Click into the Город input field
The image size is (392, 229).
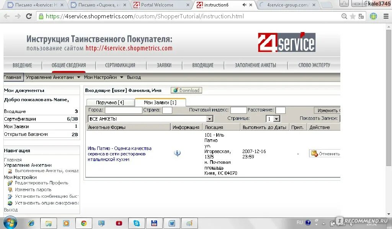(x=124, y=110)
